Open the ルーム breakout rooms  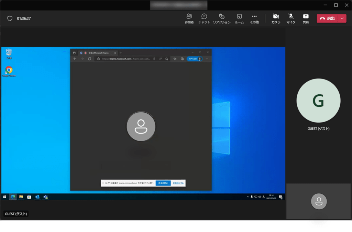tap(239, 19)
